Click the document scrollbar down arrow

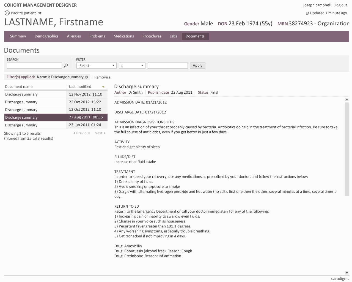coord(347,273)
